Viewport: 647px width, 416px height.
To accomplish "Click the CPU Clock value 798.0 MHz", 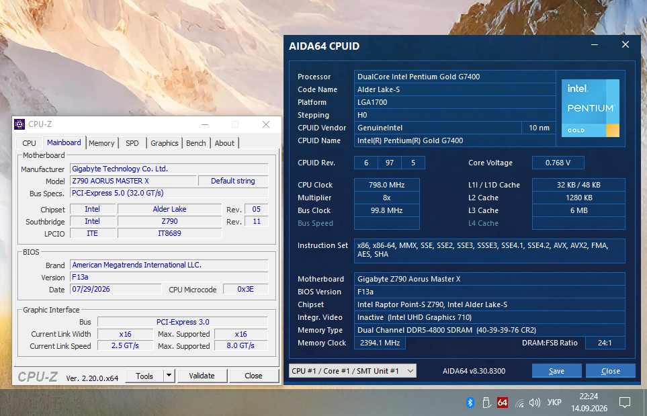I will (x=386, y=185).
